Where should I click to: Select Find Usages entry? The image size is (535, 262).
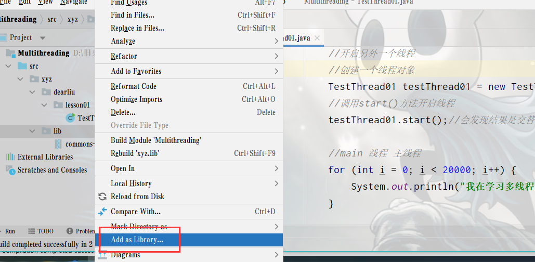[x=189, y=4]
